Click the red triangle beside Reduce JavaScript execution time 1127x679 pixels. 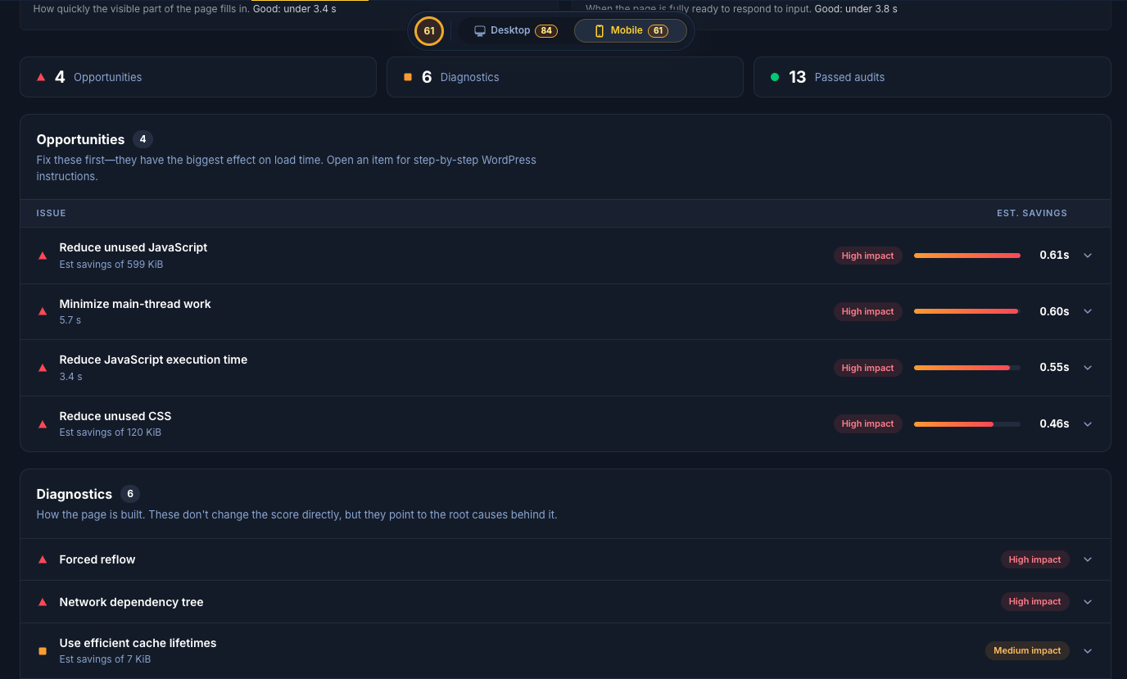[x=43, y=368]
